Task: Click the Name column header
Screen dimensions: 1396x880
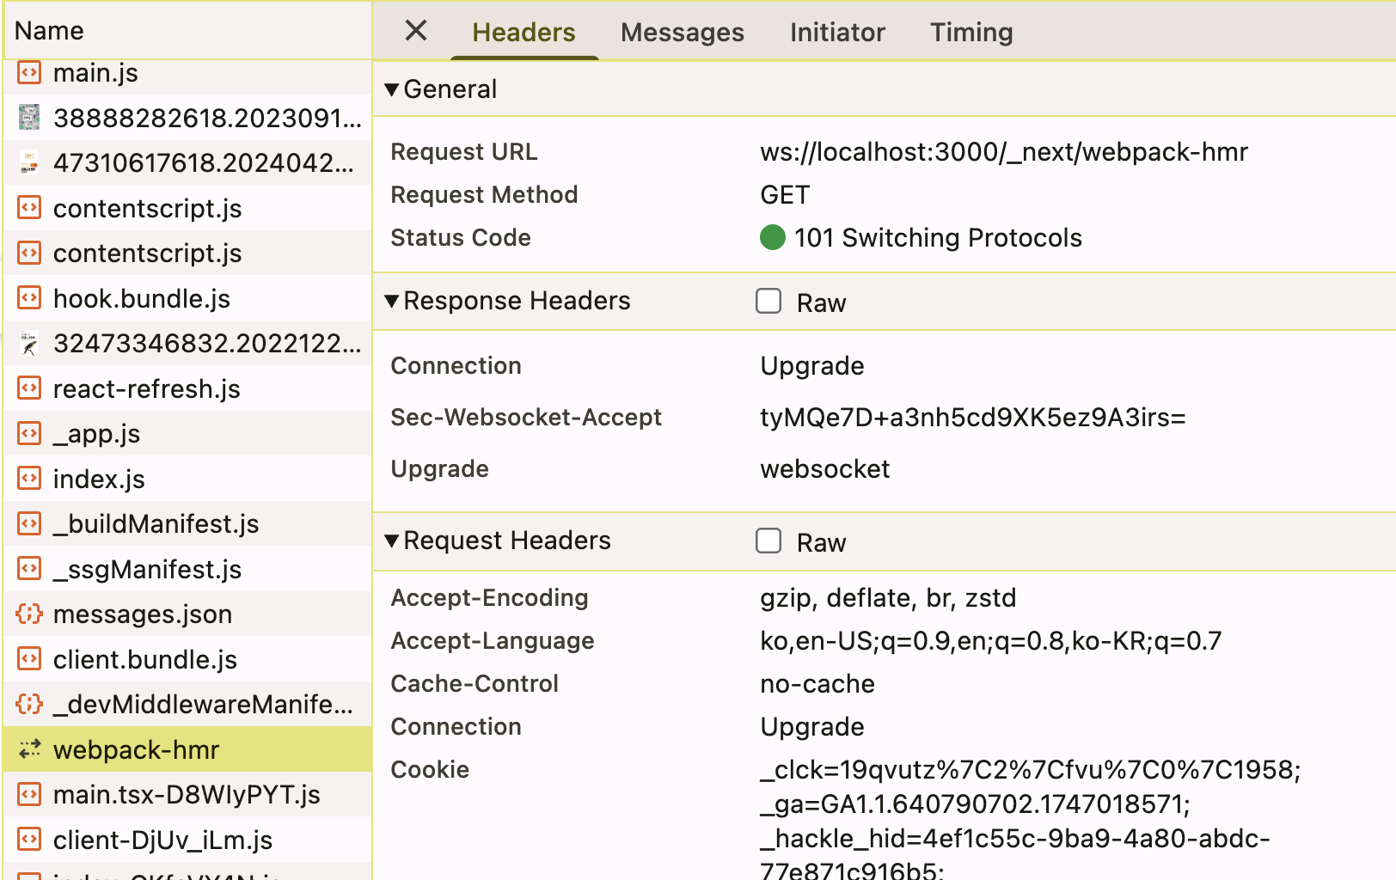Action: coord(50,31)
